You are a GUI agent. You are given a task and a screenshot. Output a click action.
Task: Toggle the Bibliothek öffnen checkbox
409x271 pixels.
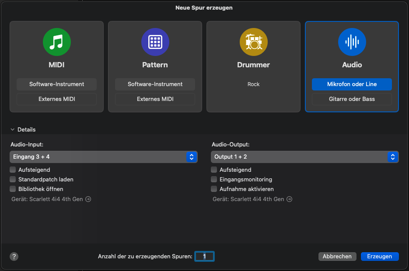(13, 189)
